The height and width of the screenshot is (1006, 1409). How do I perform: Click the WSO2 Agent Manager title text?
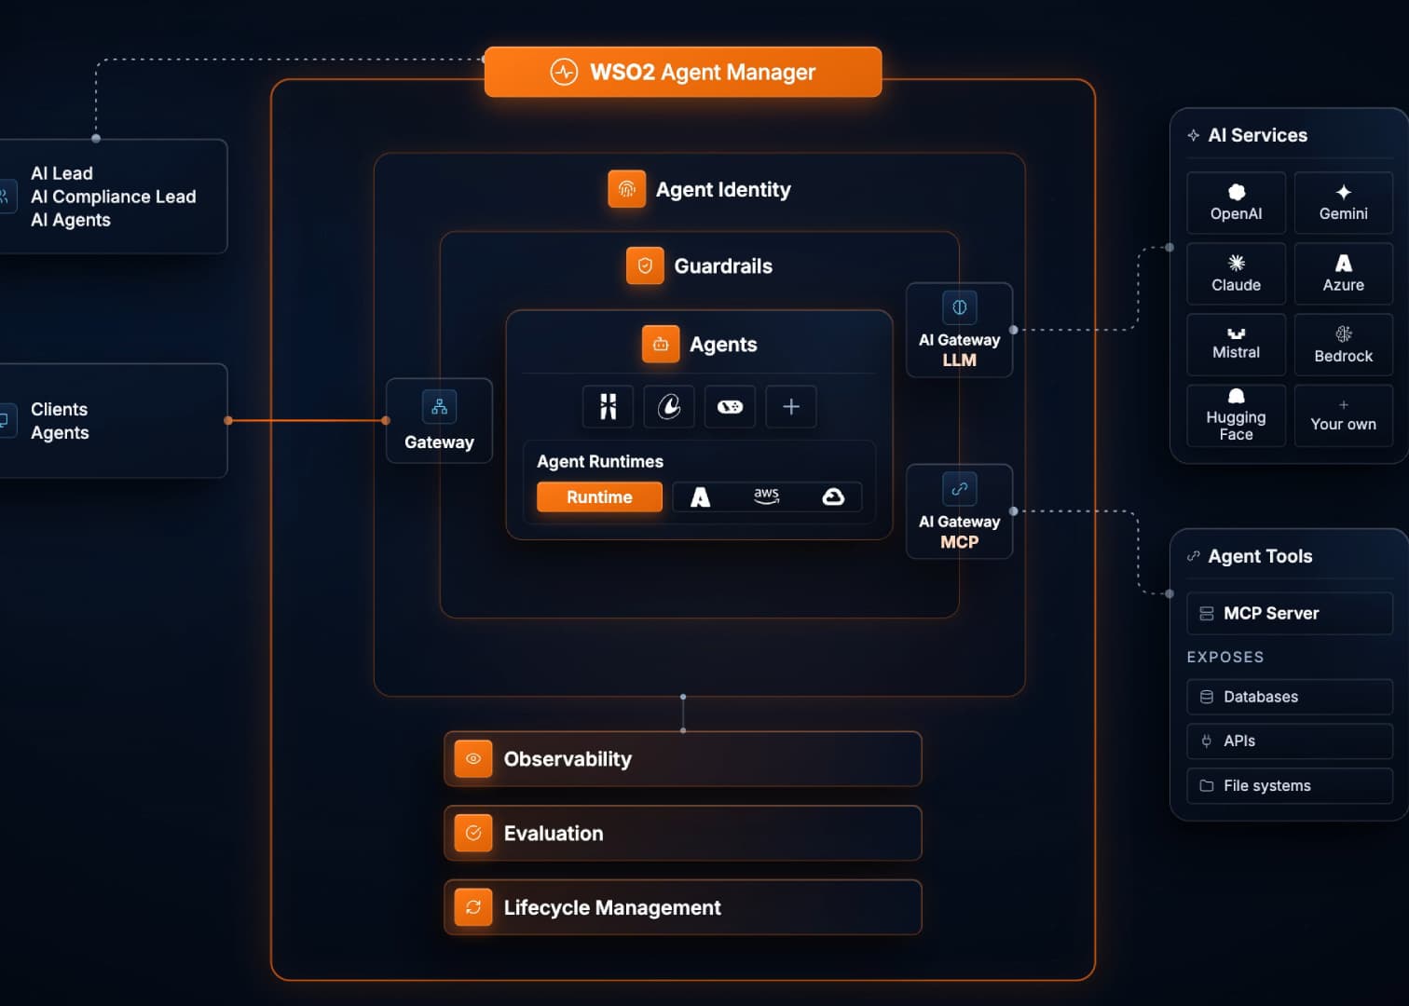(x=703, y=72)
